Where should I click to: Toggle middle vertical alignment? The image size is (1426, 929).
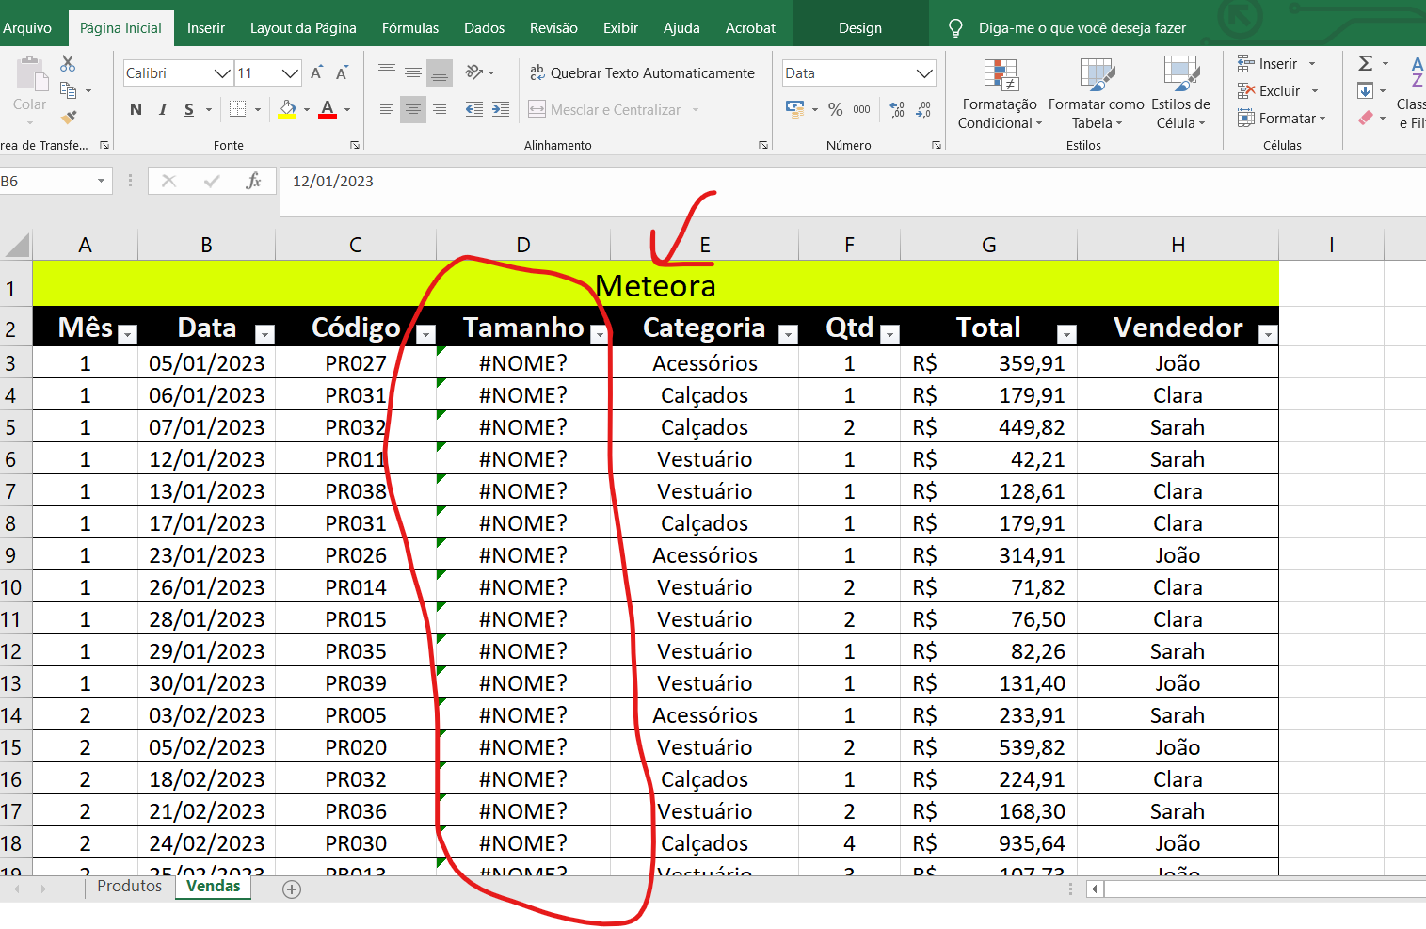pyautogui.click(x=413, y=72)
